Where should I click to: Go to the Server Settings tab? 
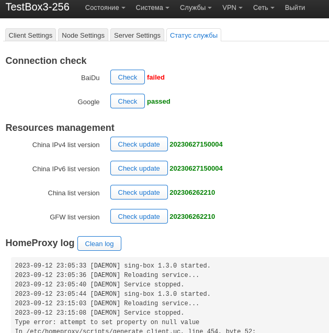pyautogui.click(x=137, y=35)
